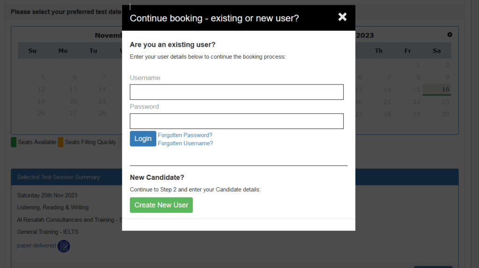
Task: Pick November 12 in the calendar
Action: pyautogui.click(x=41, y=89)
